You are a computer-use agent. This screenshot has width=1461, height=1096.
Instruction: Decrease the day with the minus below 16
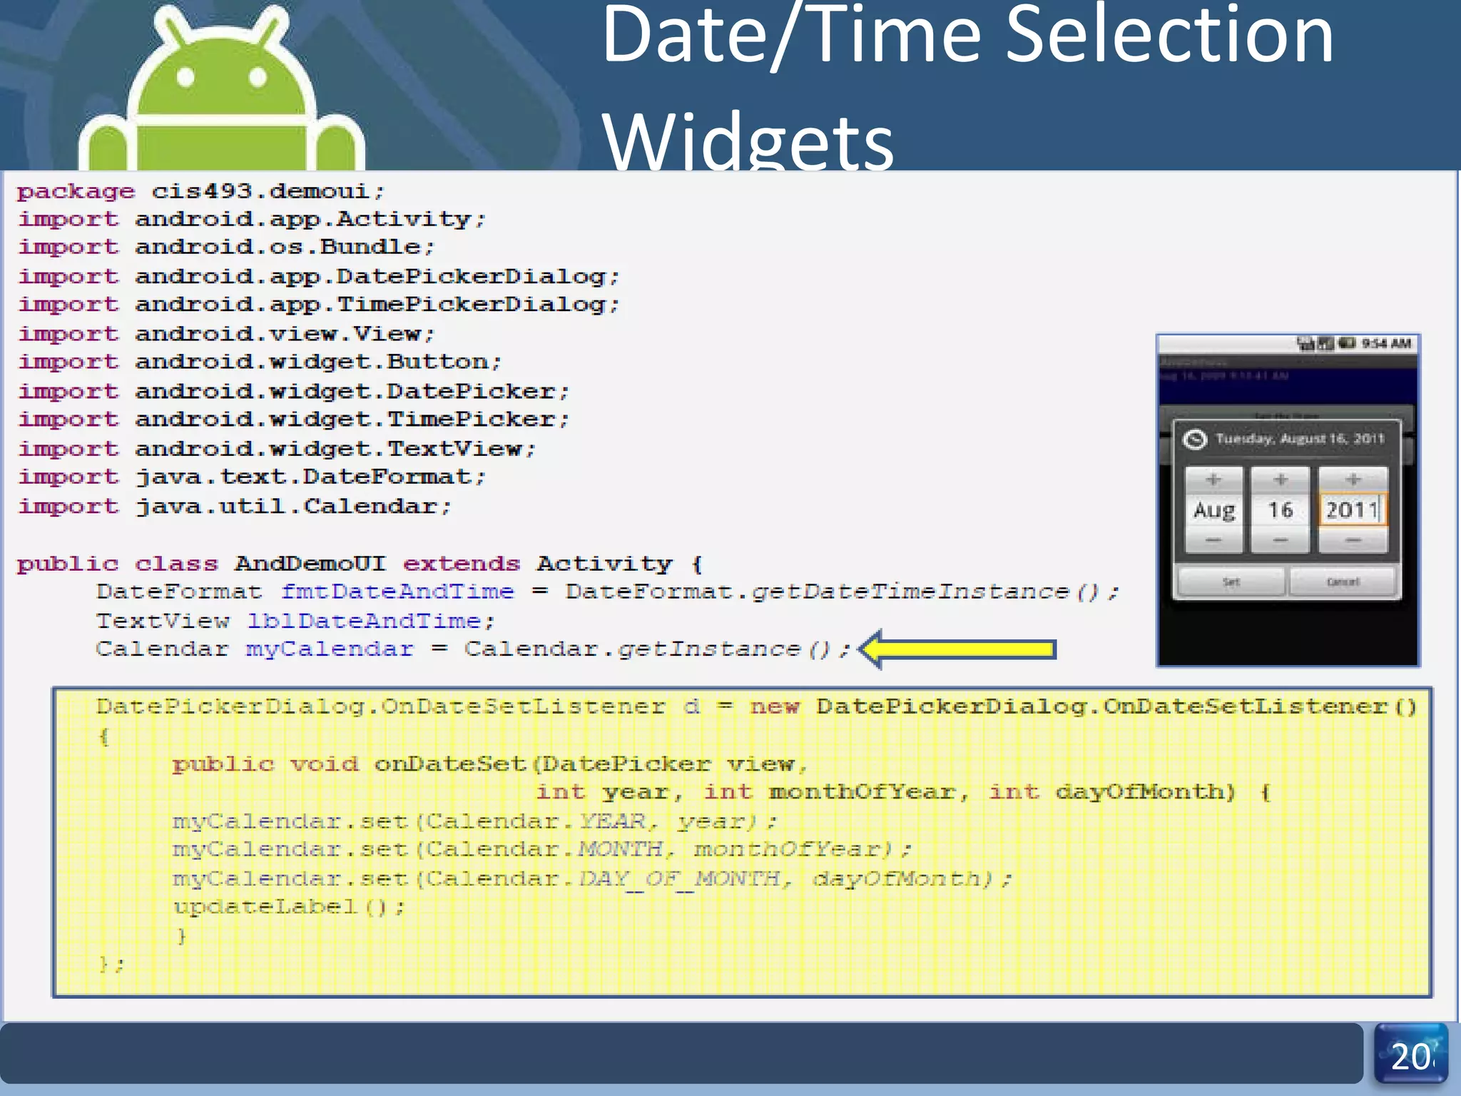click(x=1281, y=540)
